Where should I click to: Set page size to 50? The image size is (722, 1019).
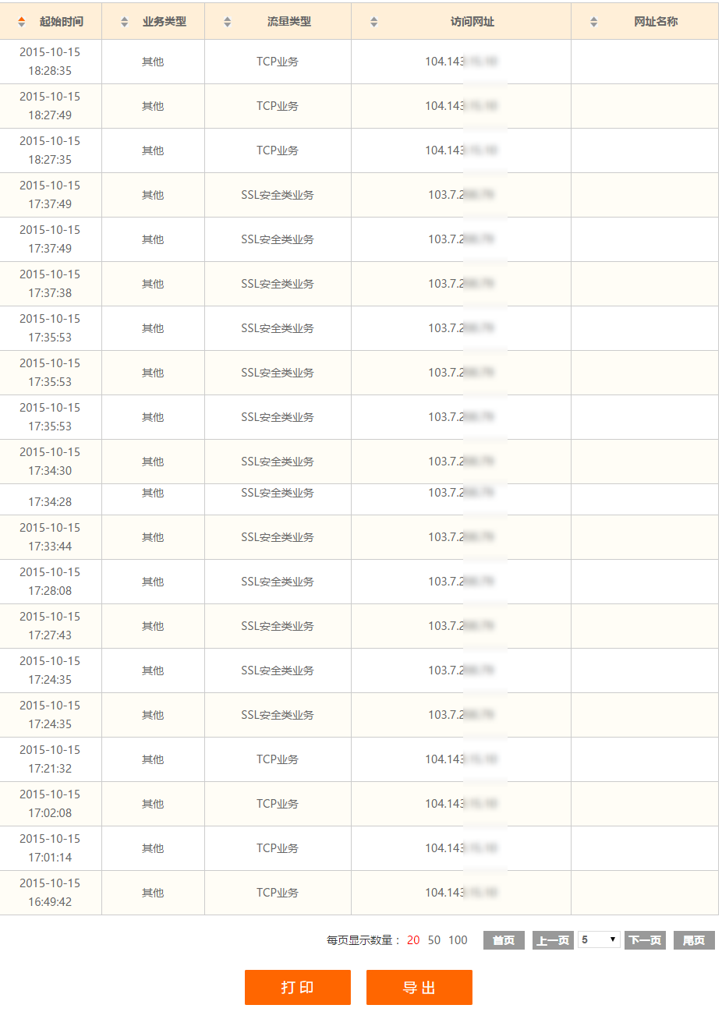point(434,940)
